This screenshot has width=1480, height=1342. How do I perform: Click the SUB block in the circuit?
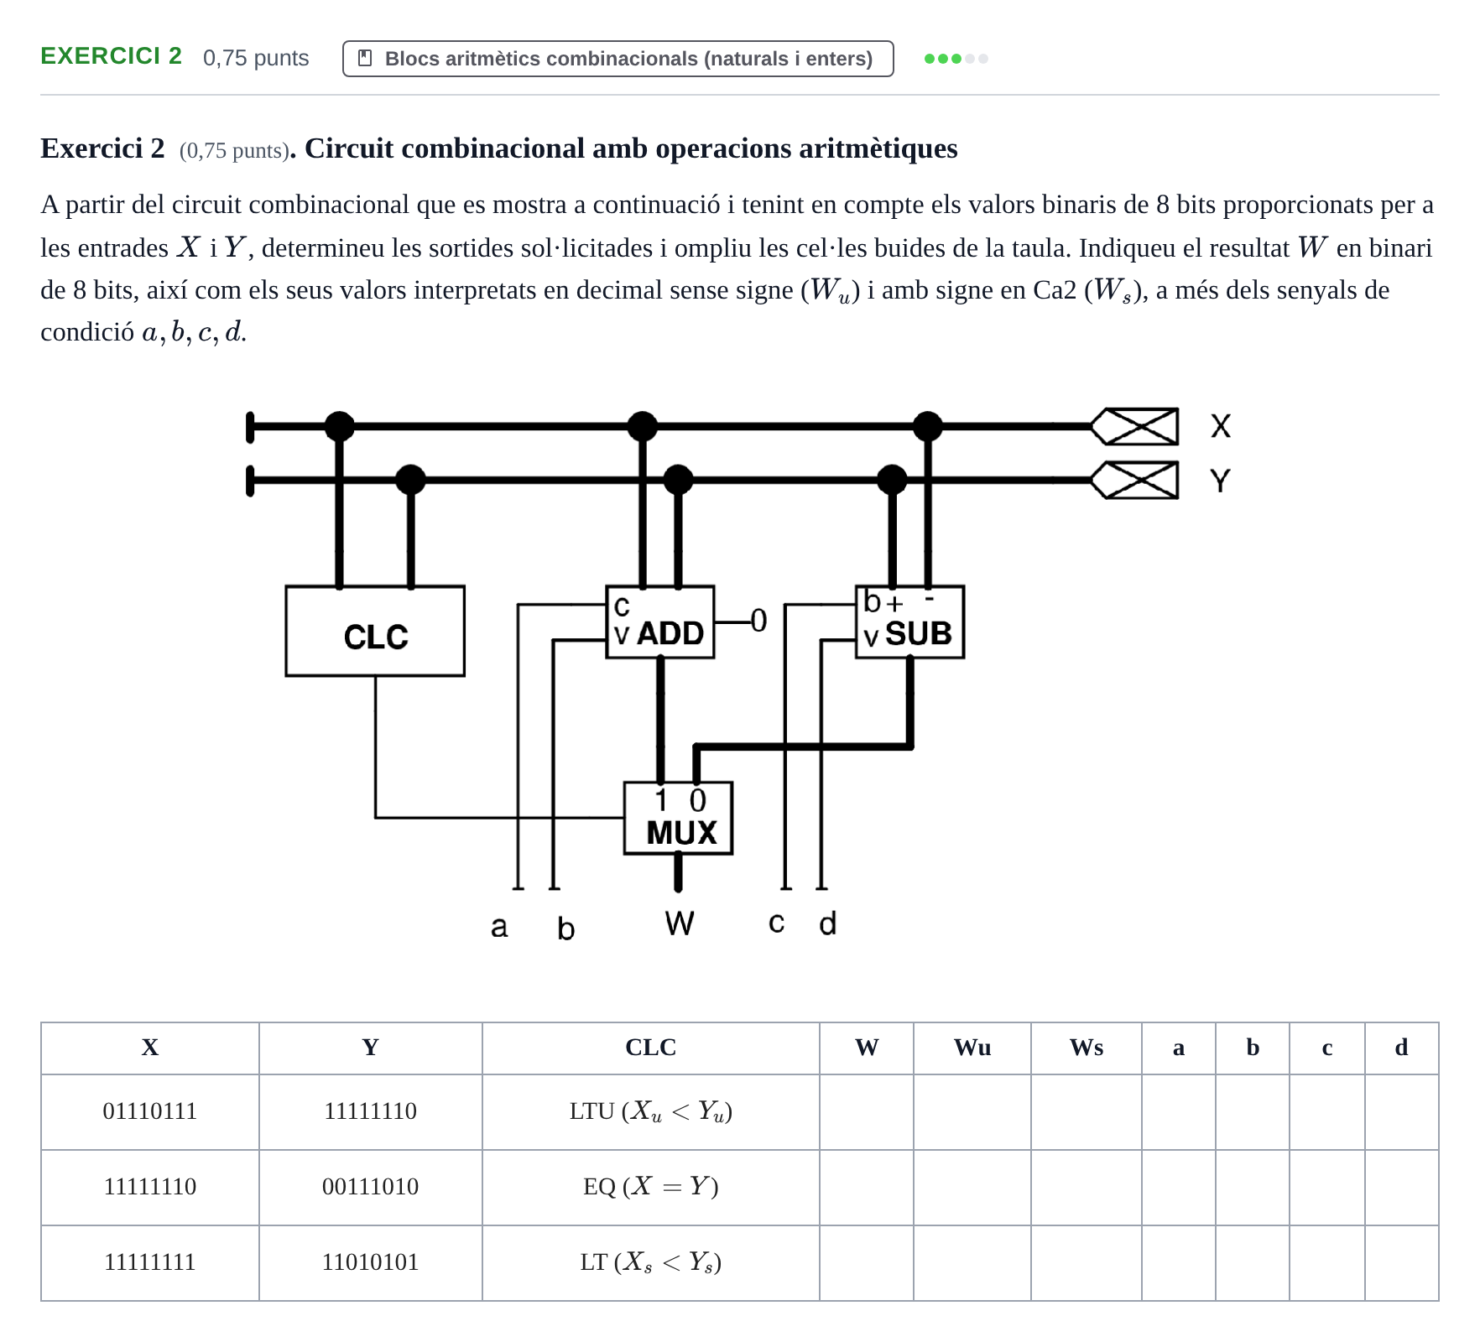click(x=909, y=622)
